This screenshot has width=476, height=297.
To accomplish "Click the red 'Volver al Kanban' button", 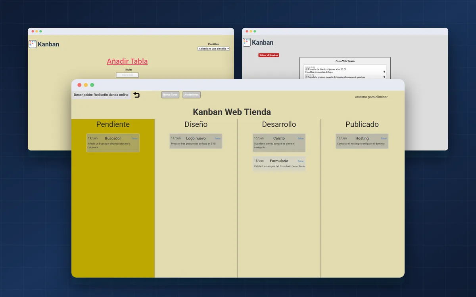I will pos(269,55).
